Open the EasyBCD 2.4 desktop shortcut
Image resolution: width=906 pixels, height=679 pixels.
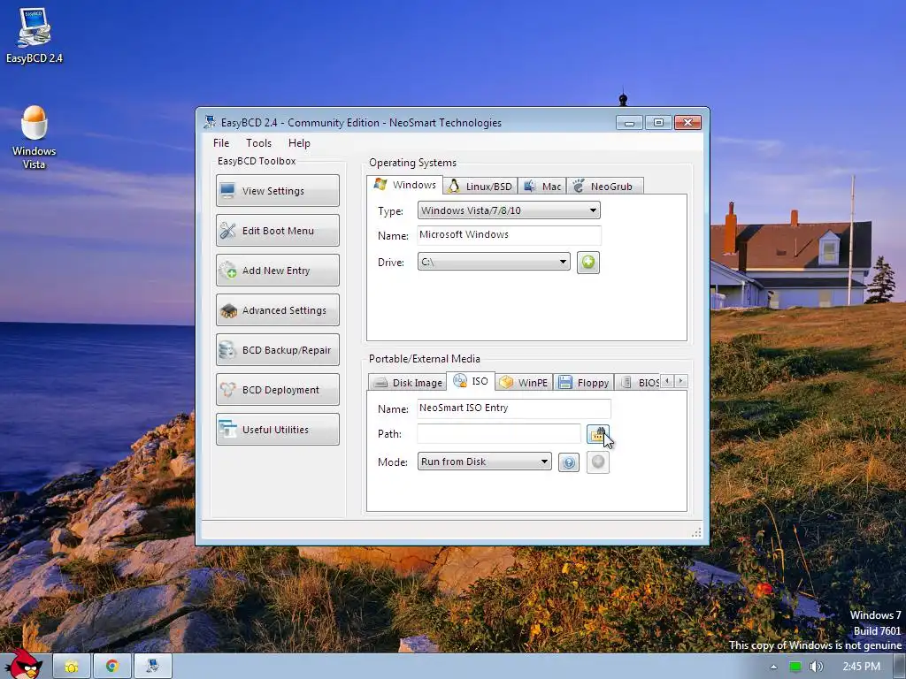(x=35, y=35)
